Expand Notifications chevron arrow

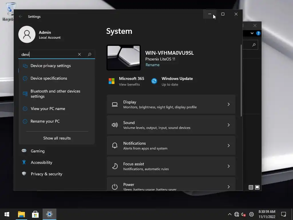click(229, 146)
